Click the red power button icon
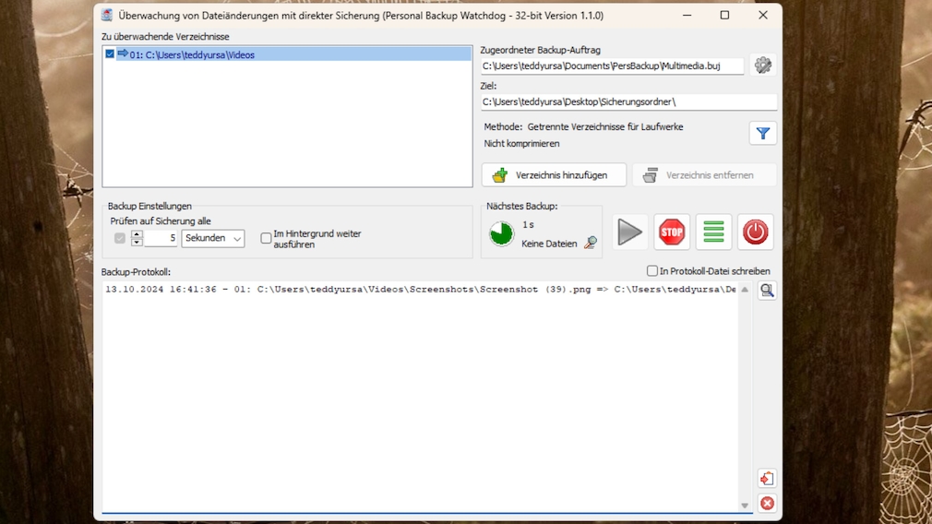 pos(755,232)
